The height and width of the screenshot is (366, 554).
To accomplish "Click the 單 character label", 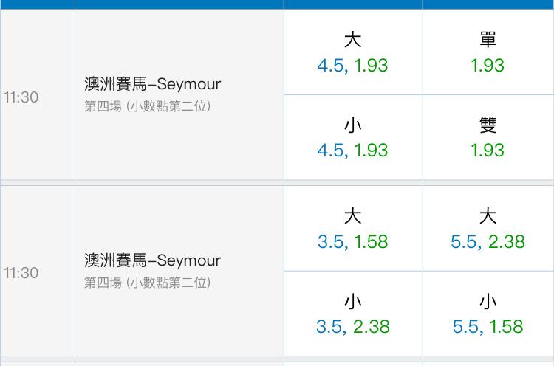I will pyautogui.click(x=488, y=40).
